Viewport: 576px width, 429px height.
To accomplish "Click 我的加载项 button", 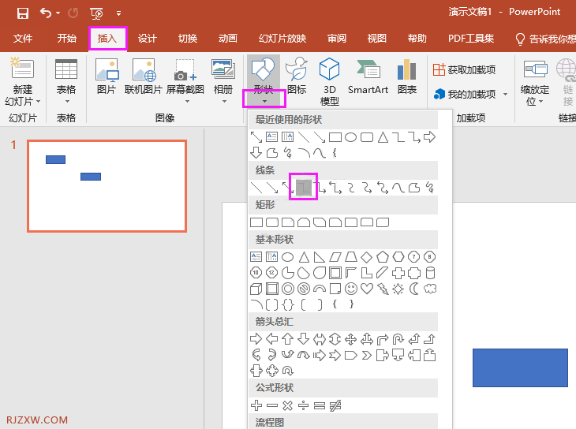I will click(464, 95).
